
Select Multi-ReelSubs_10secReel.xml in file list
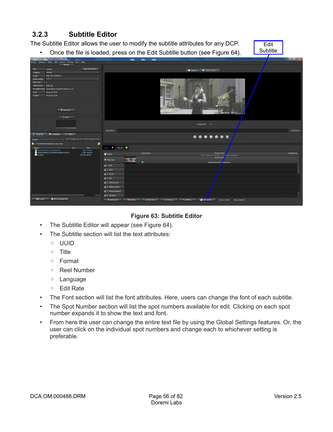(49, 150)
